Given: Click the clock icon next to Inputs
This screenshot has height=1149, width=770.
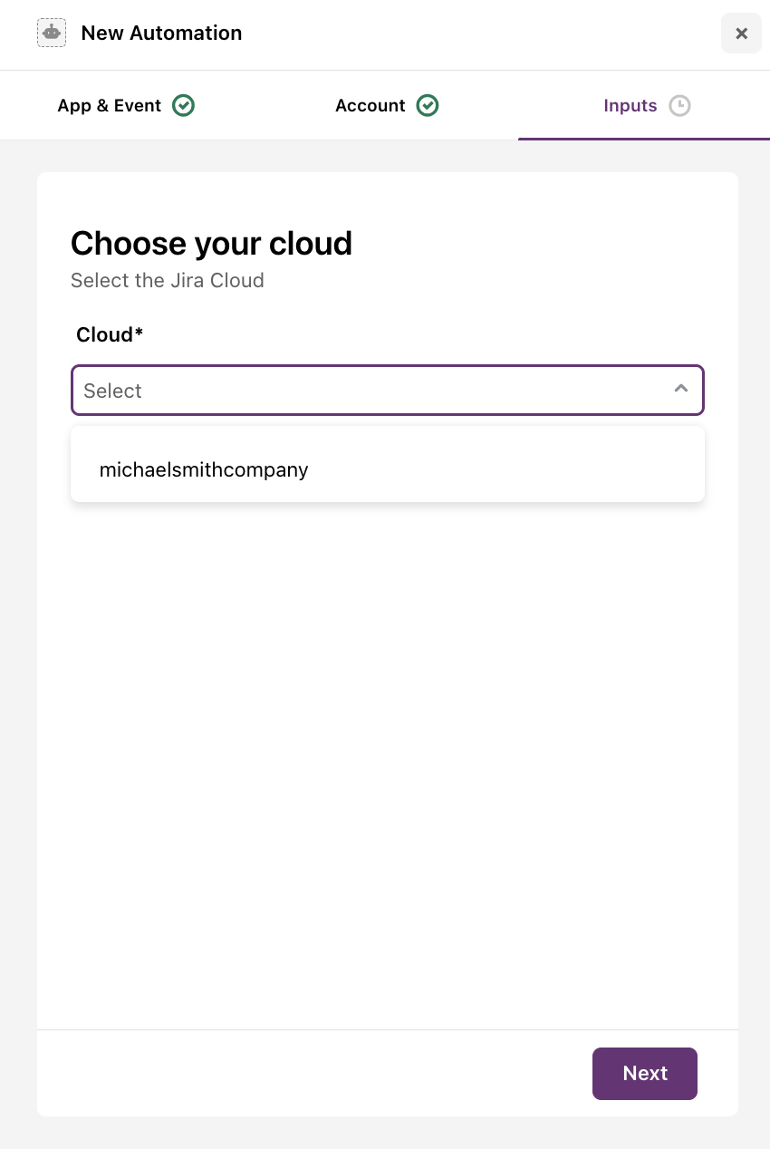Looking at the screenshot, I should click(x=679, y=106).
